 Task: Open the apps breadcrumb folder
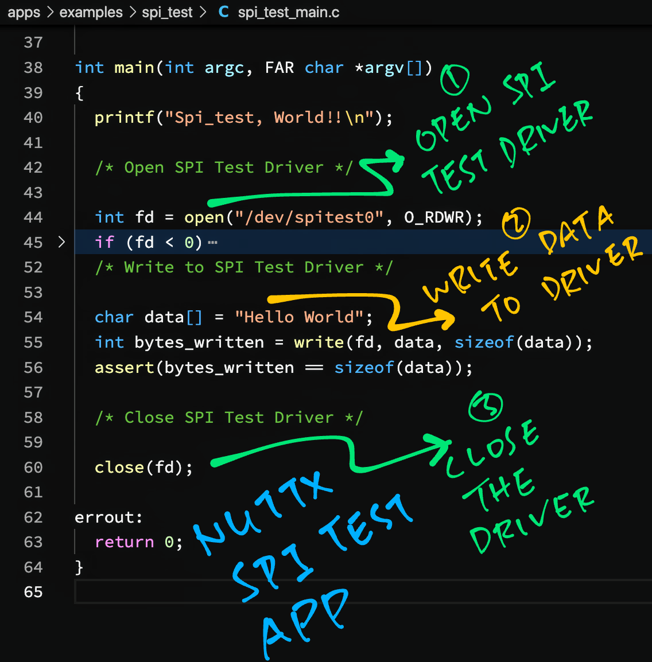[x=24, y=12]
